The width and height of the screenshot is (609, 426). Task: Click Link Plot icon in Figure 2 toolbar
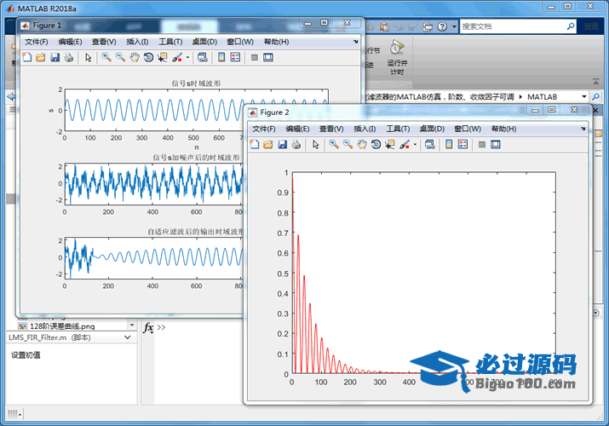pyautogui.click(x=429, y=145)
